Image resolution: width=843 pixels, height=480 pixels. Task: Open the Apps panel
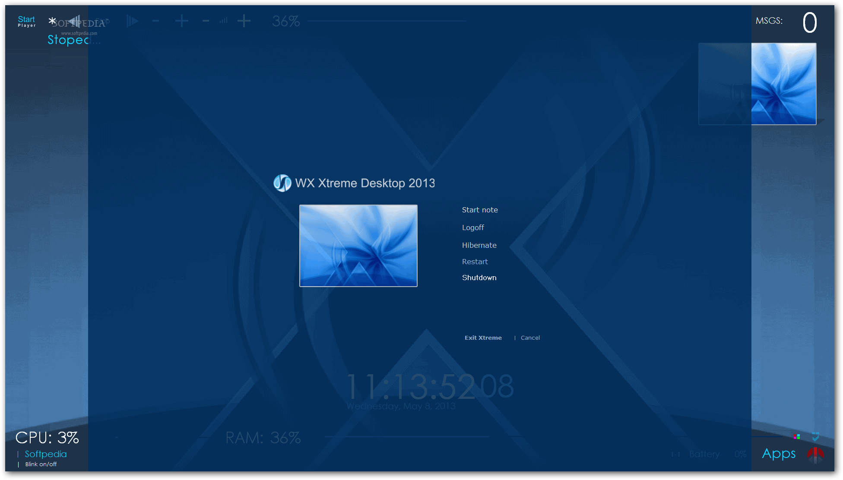779,454
